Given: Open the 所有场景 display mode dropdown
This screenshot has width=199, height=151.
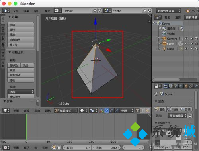Looking at the screenshot, I should tap(191, 18).
